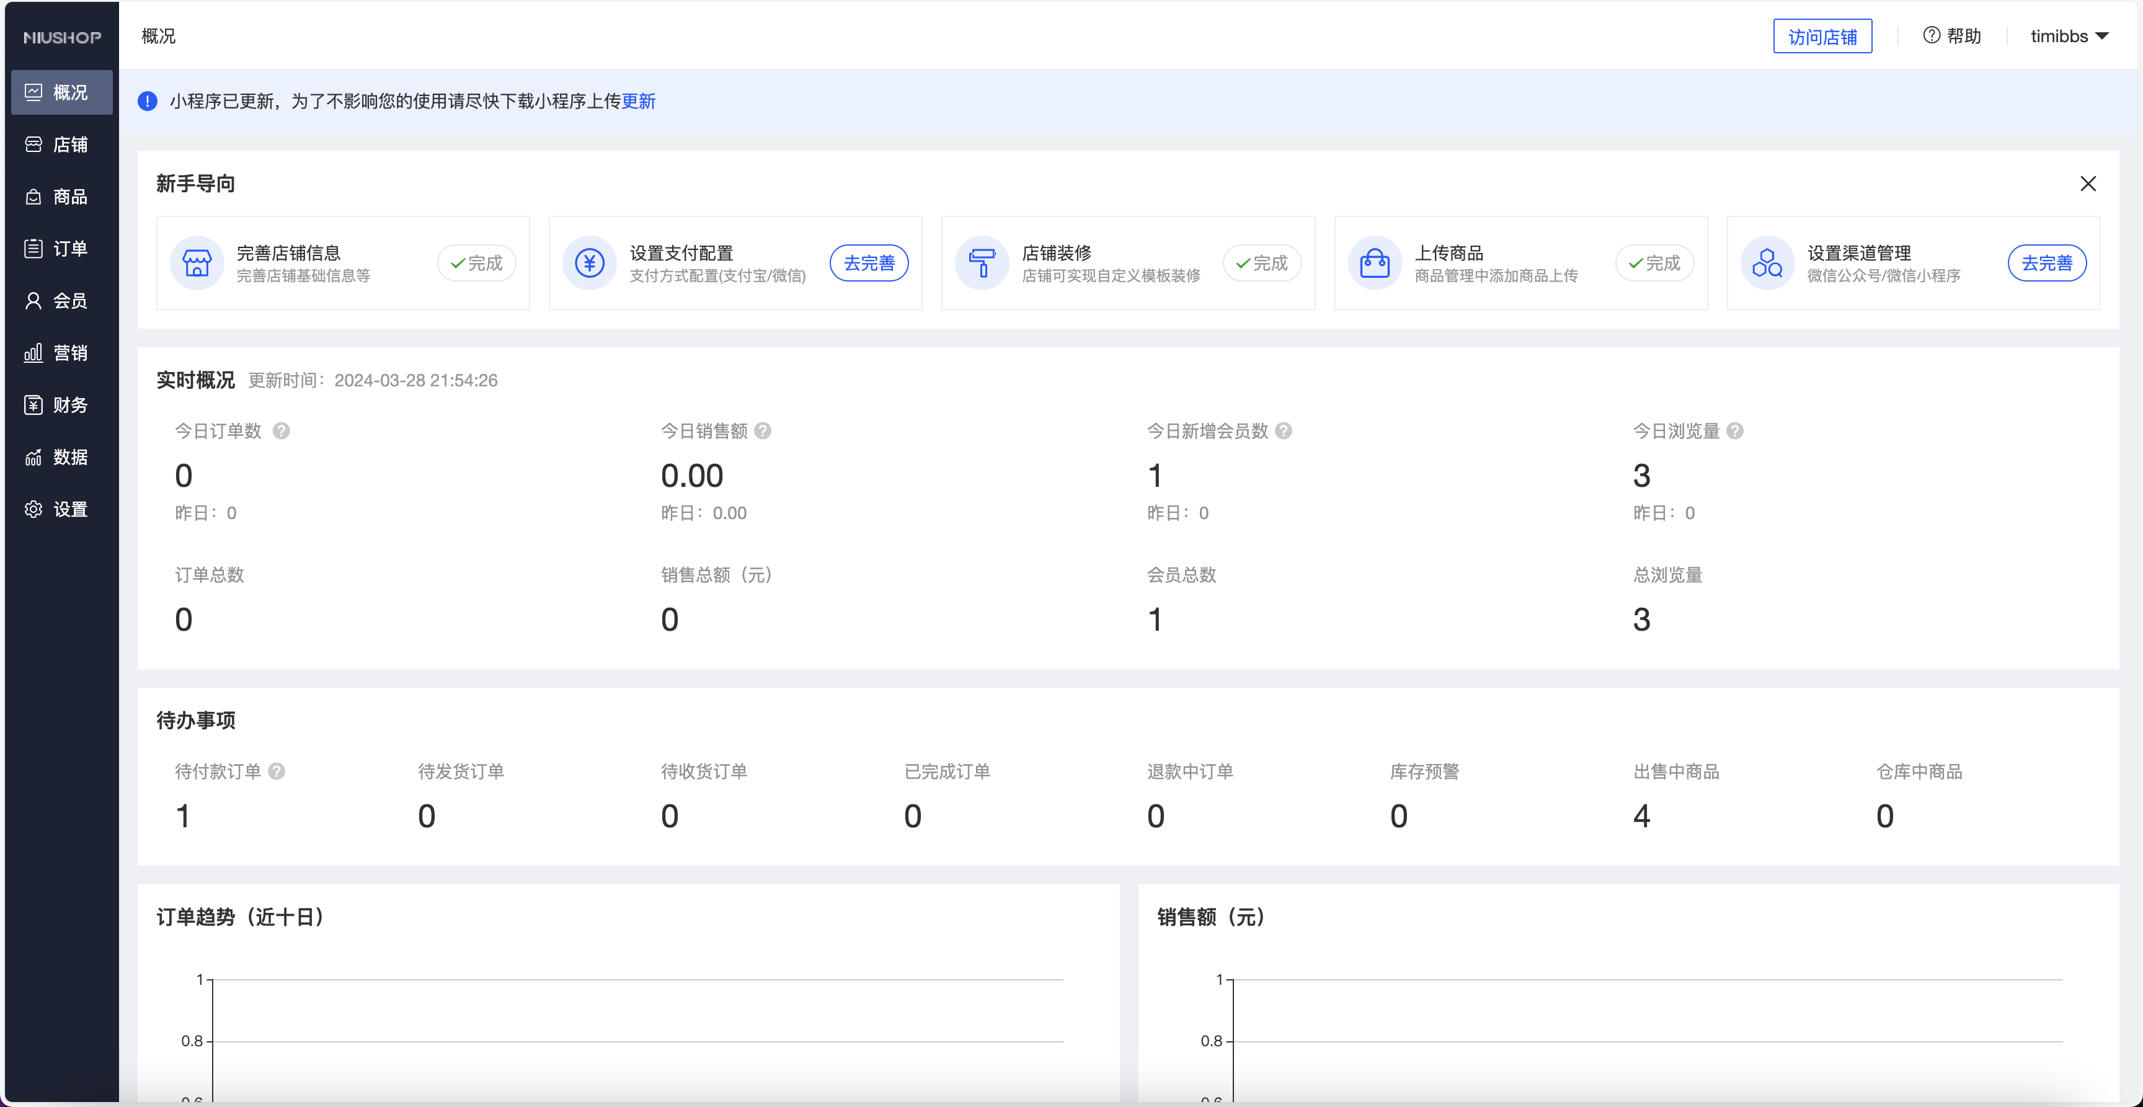
Task: Show the 今日订单数 help tooltip icon
Action: tap(281, 431)
